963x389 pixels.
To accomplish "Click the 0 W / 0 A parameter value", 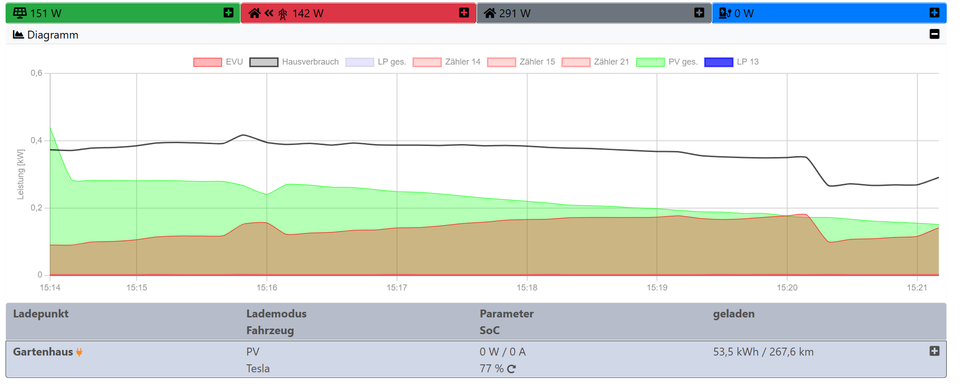I will pyautogui.click(x=503, y=352).
